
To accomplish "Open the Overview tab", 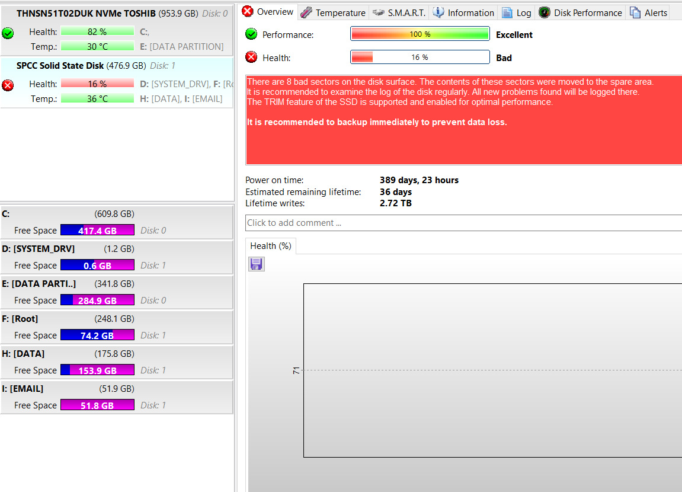I will point(268,12).
